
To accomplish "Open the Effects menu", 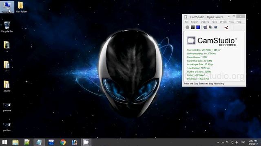I will (x=223, y=22).
